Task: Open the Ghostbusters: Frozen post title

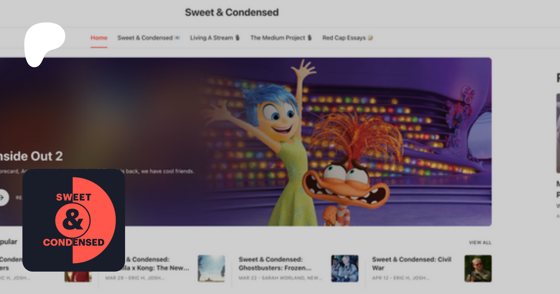Action: (x=275, y=264)
